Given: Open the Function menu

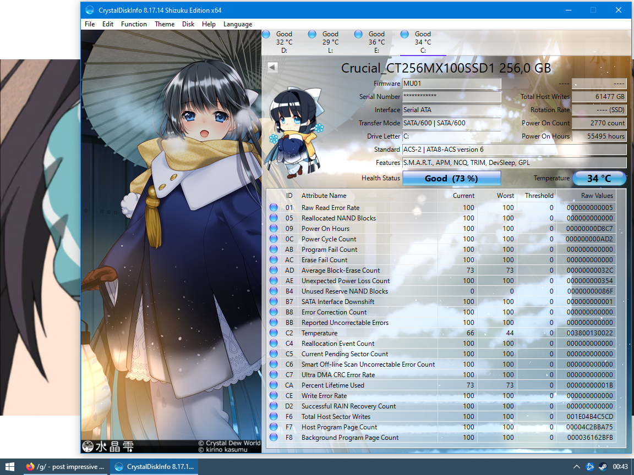Looking at the screenshot, I should (x=134, y=24).
